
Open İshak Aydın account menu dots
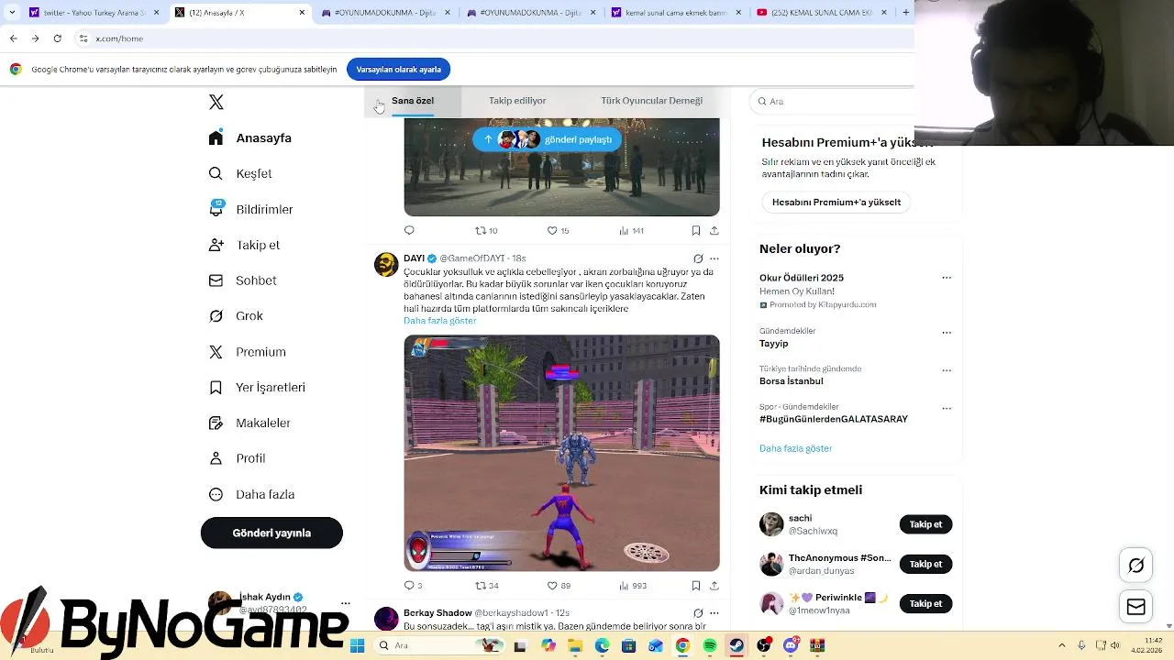click(x=345, y=603)
